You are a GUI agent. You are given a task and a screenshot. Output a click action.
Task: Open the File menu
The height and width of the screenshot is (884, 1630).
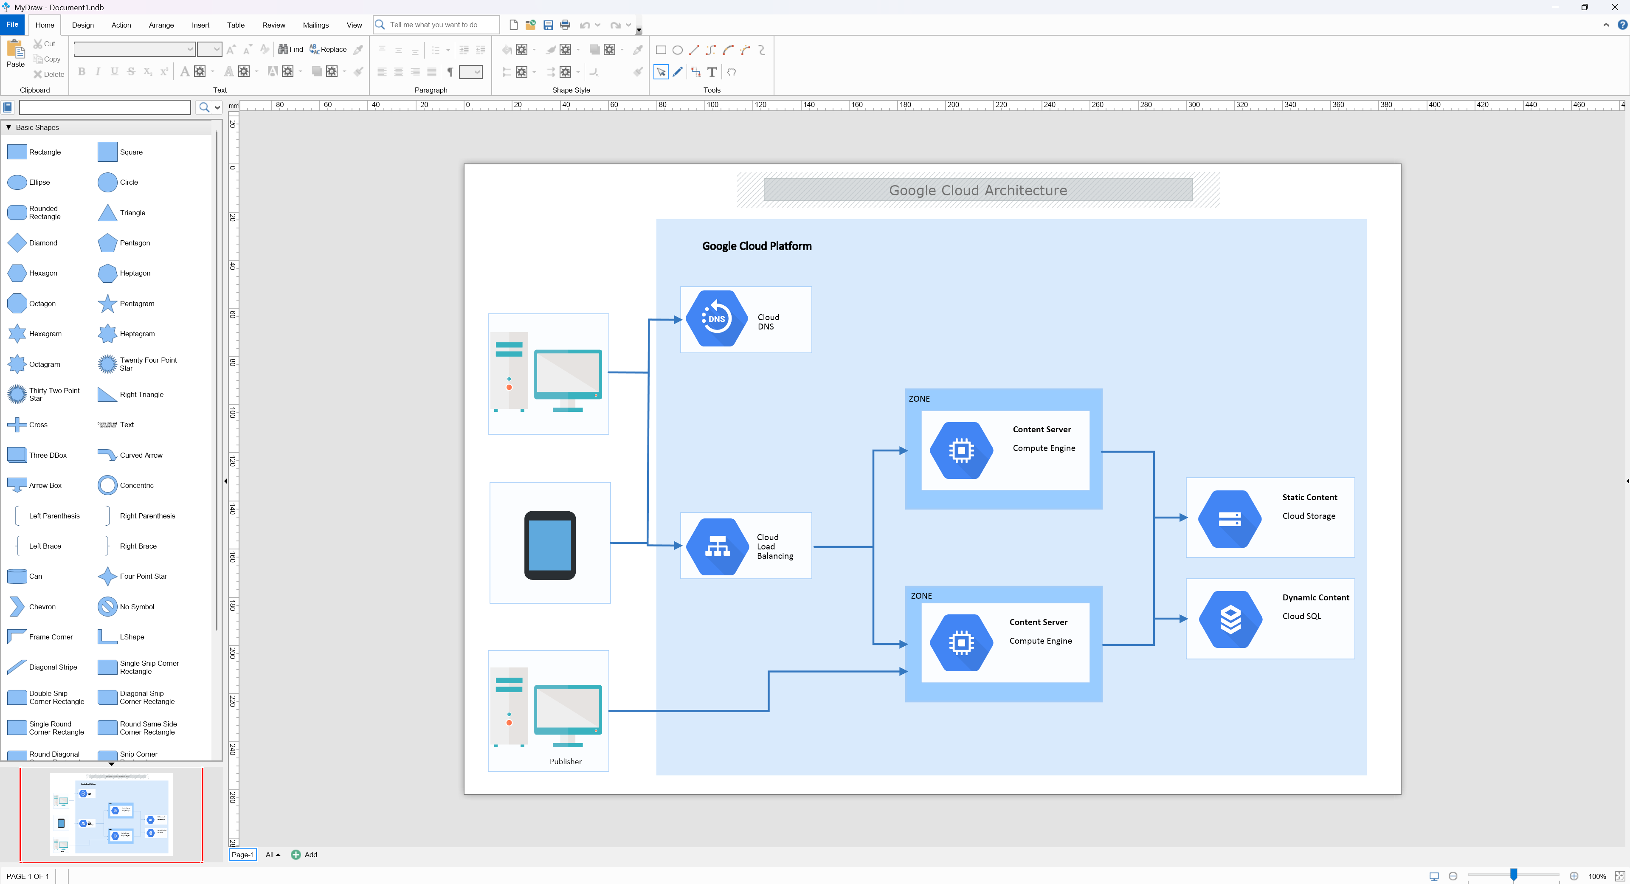pyautogui.click(x=12, y=25)
